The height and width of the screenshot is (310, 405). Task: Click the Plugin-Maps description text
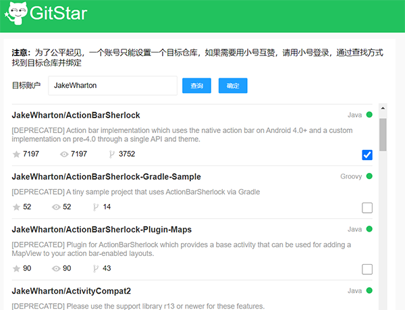click(182, 249)
